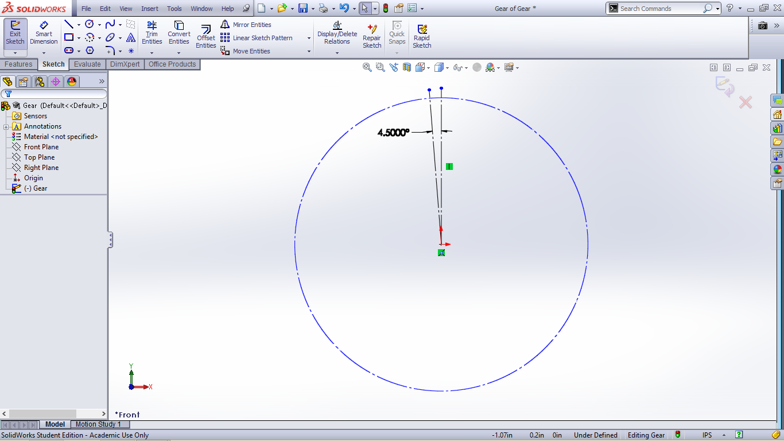Open the Repair Sketch tool

click(371, 37)
